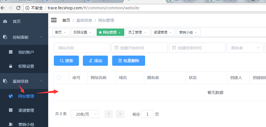Close the 网站管理 tab with its x

coord(119,32)
